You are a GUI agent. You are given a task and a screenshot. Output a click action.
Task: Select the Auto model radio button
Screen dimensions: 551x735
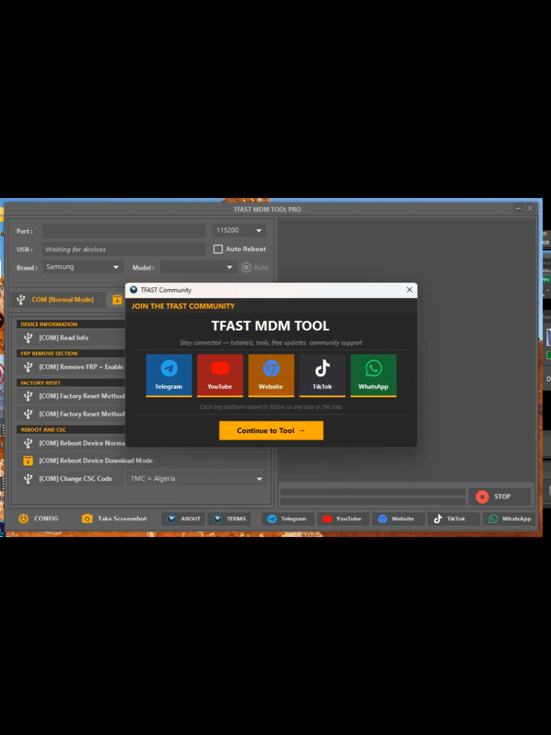[246, 267]
